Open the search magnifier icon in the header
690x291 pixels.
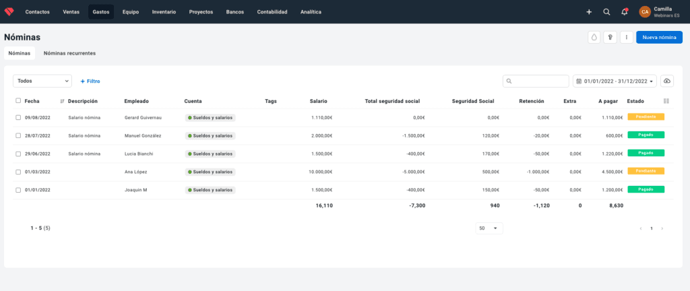point(606,12)
